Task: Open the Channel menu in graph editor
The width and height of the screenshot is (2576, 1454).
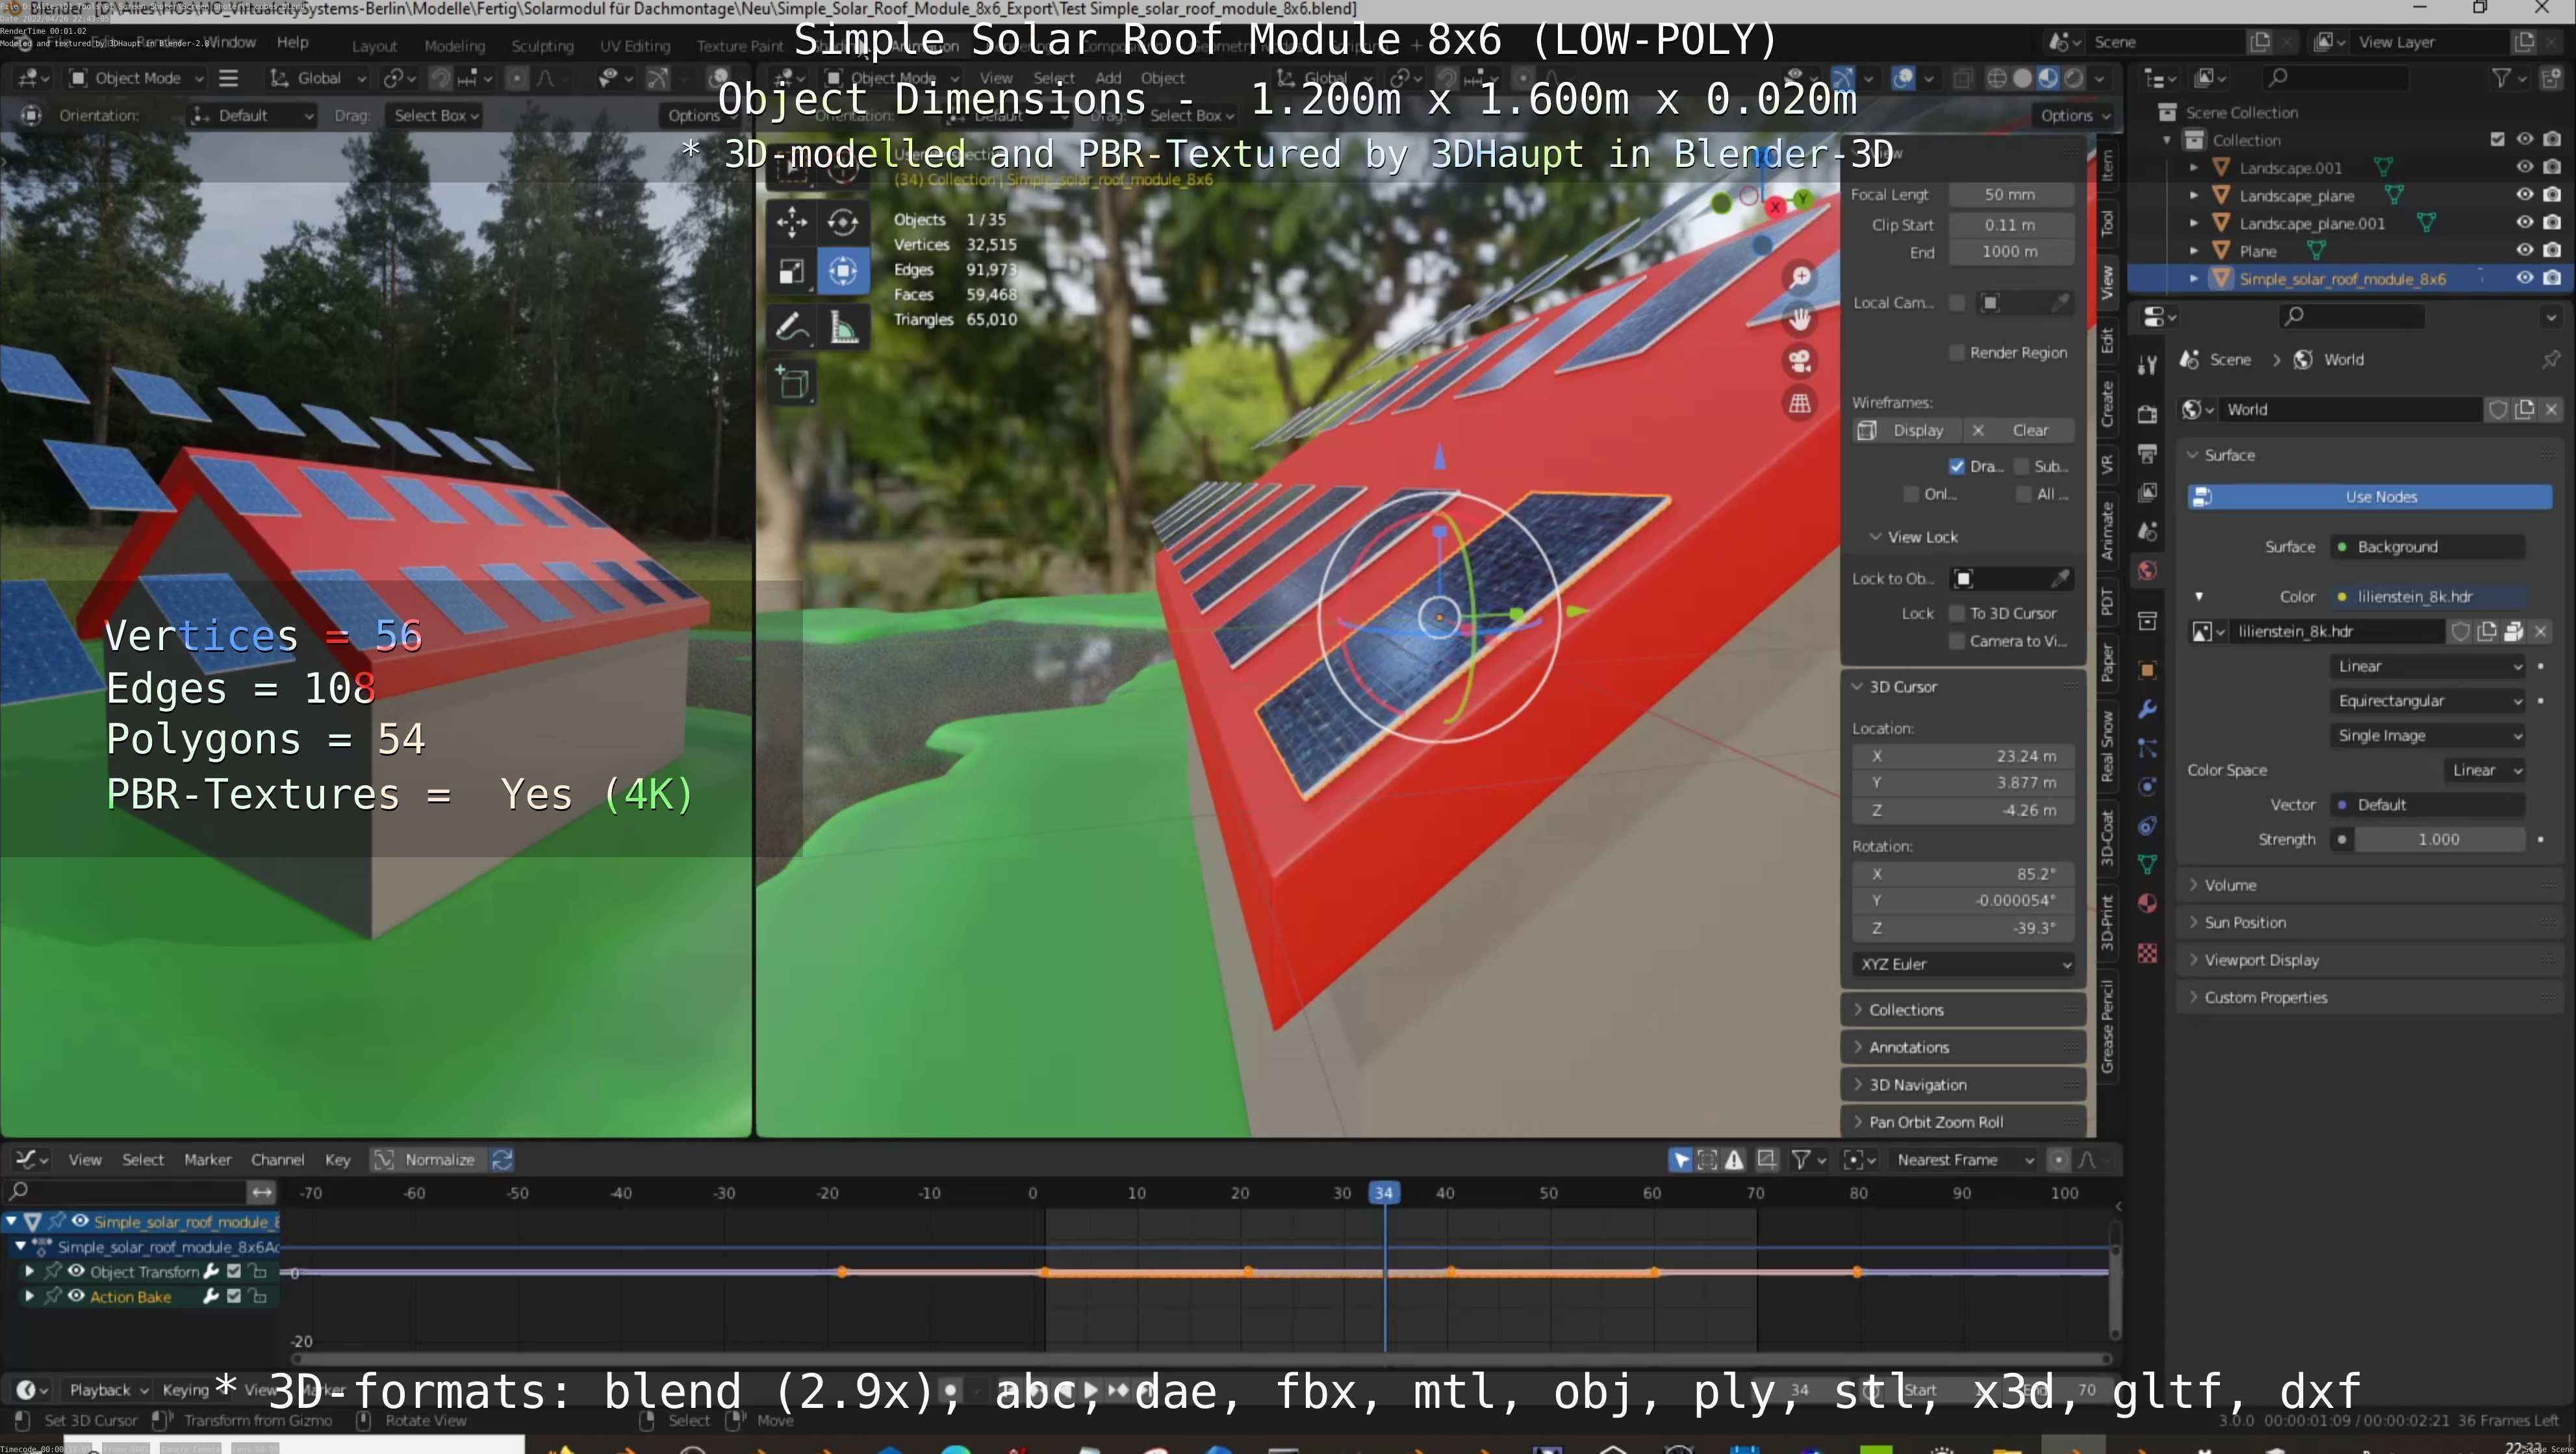Action: [x=277, y=1159]
